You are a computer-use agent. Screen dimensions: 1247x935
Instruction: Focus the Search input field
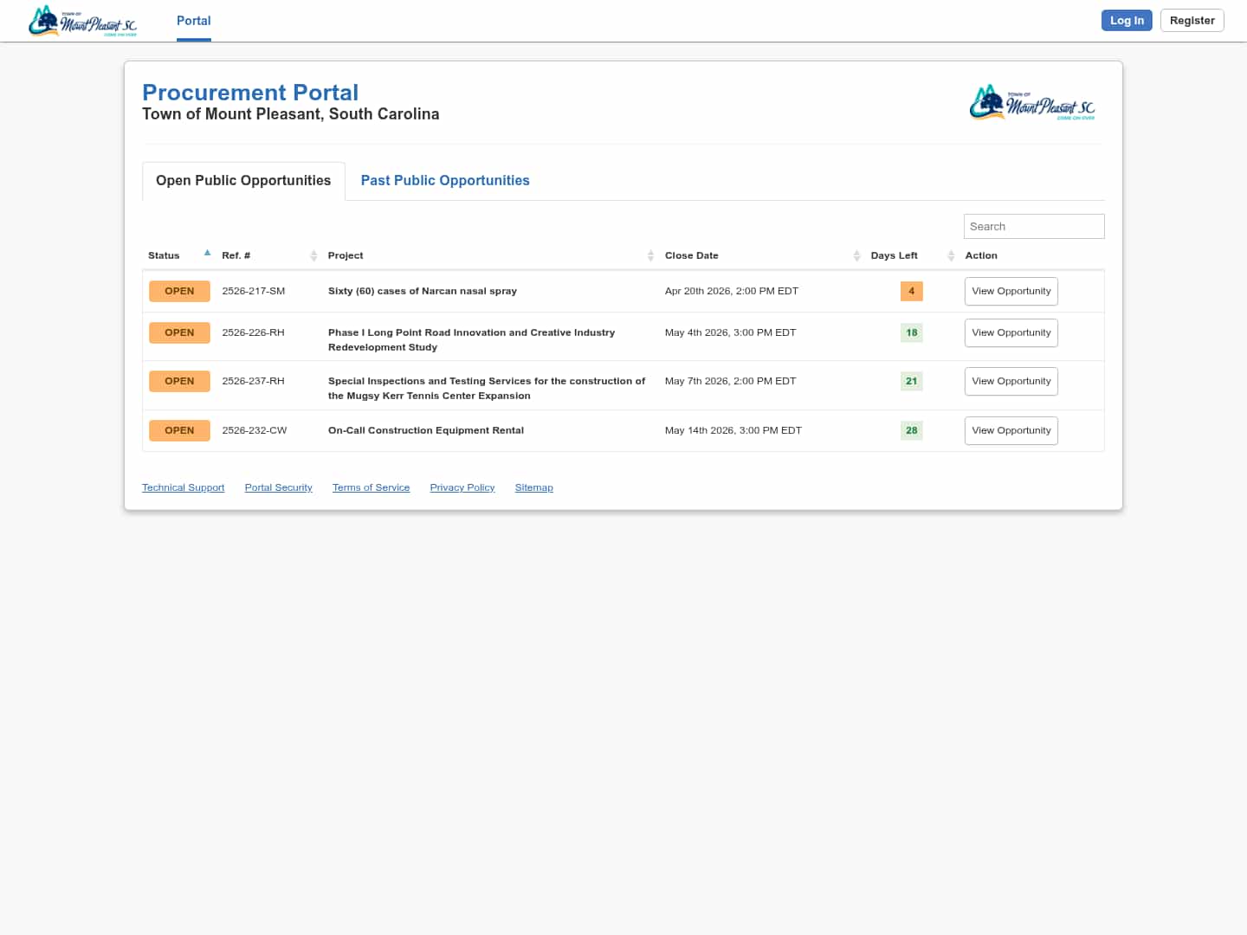[1033, 226]
